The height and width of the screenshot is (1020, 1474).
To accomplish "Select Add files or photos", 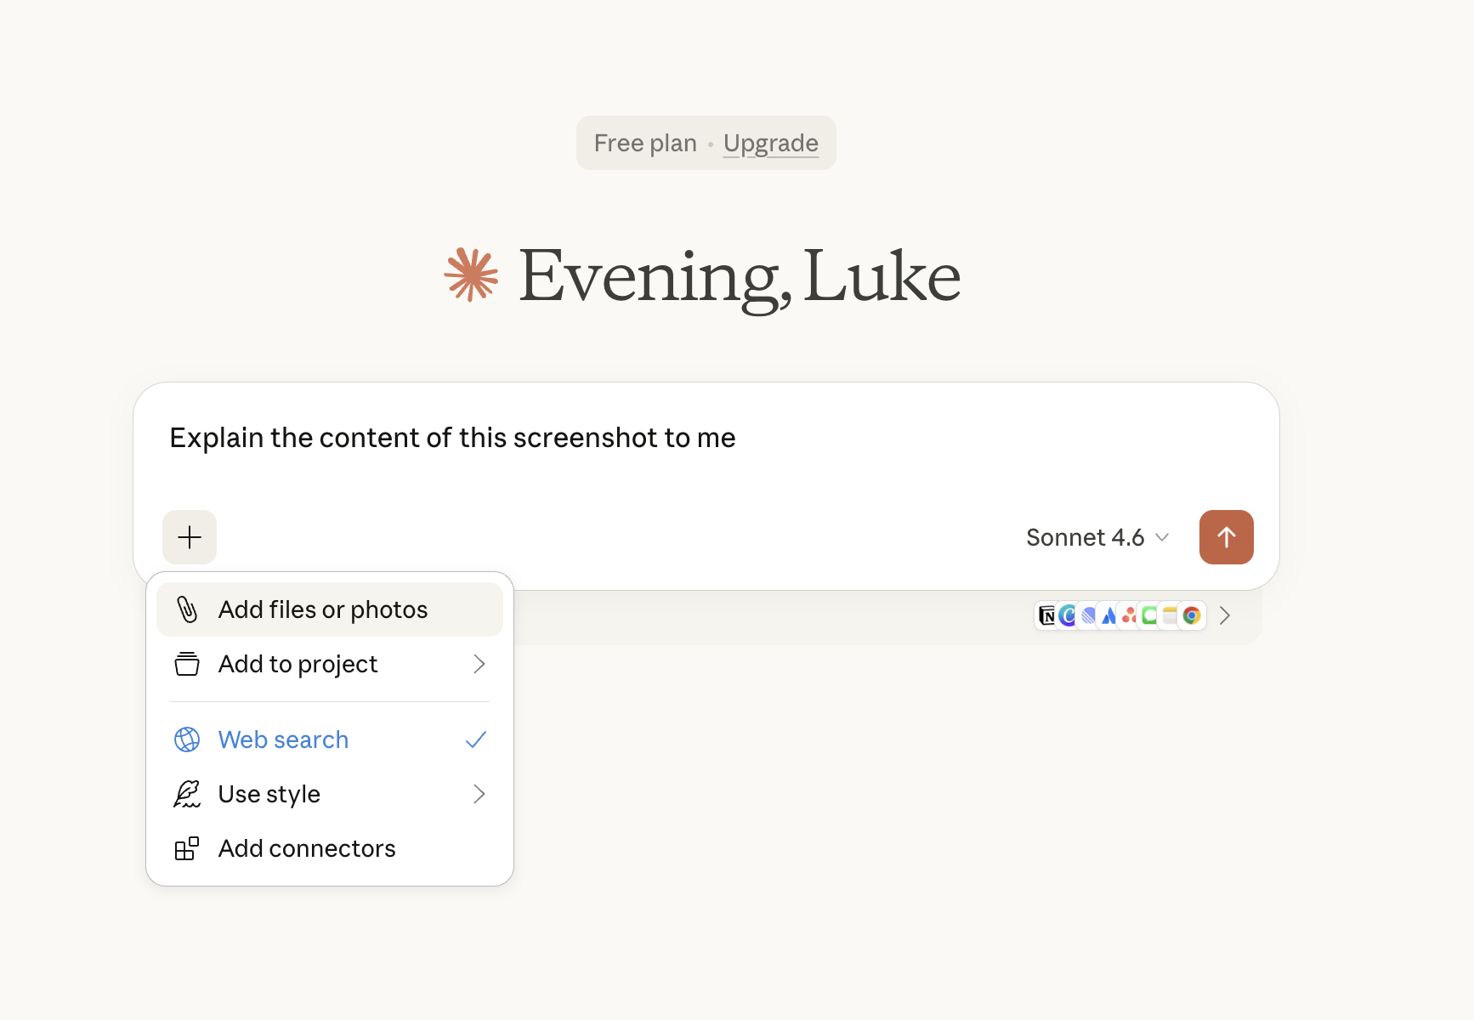I will click(323, 609).
